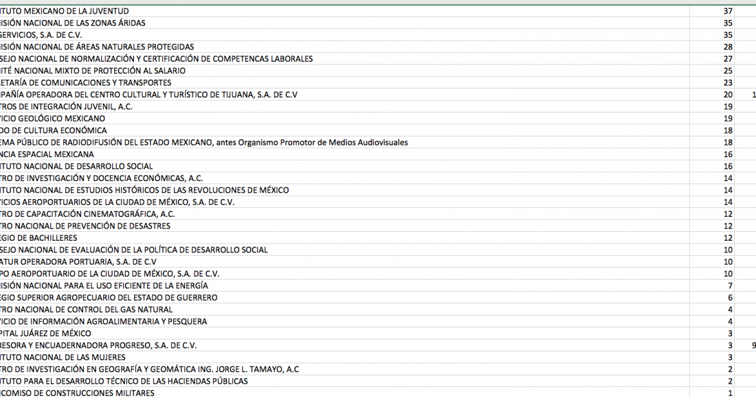
Task: Click the HOSPITAL JUÁREZ DE MÉXICO cell
Action: pyautogui.click(x=45, y=333)
